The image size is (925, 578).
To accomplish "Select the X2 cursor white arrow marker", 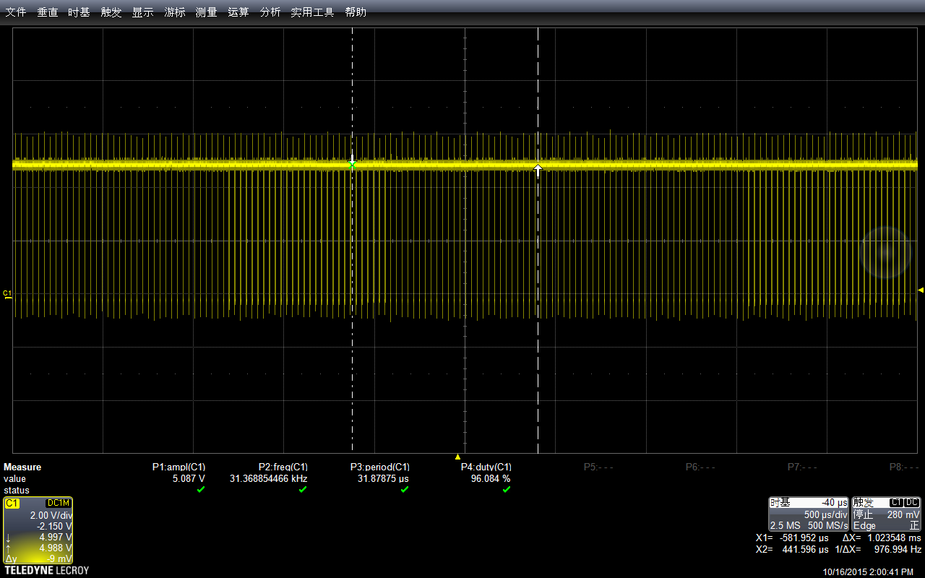I will (538, 170).
